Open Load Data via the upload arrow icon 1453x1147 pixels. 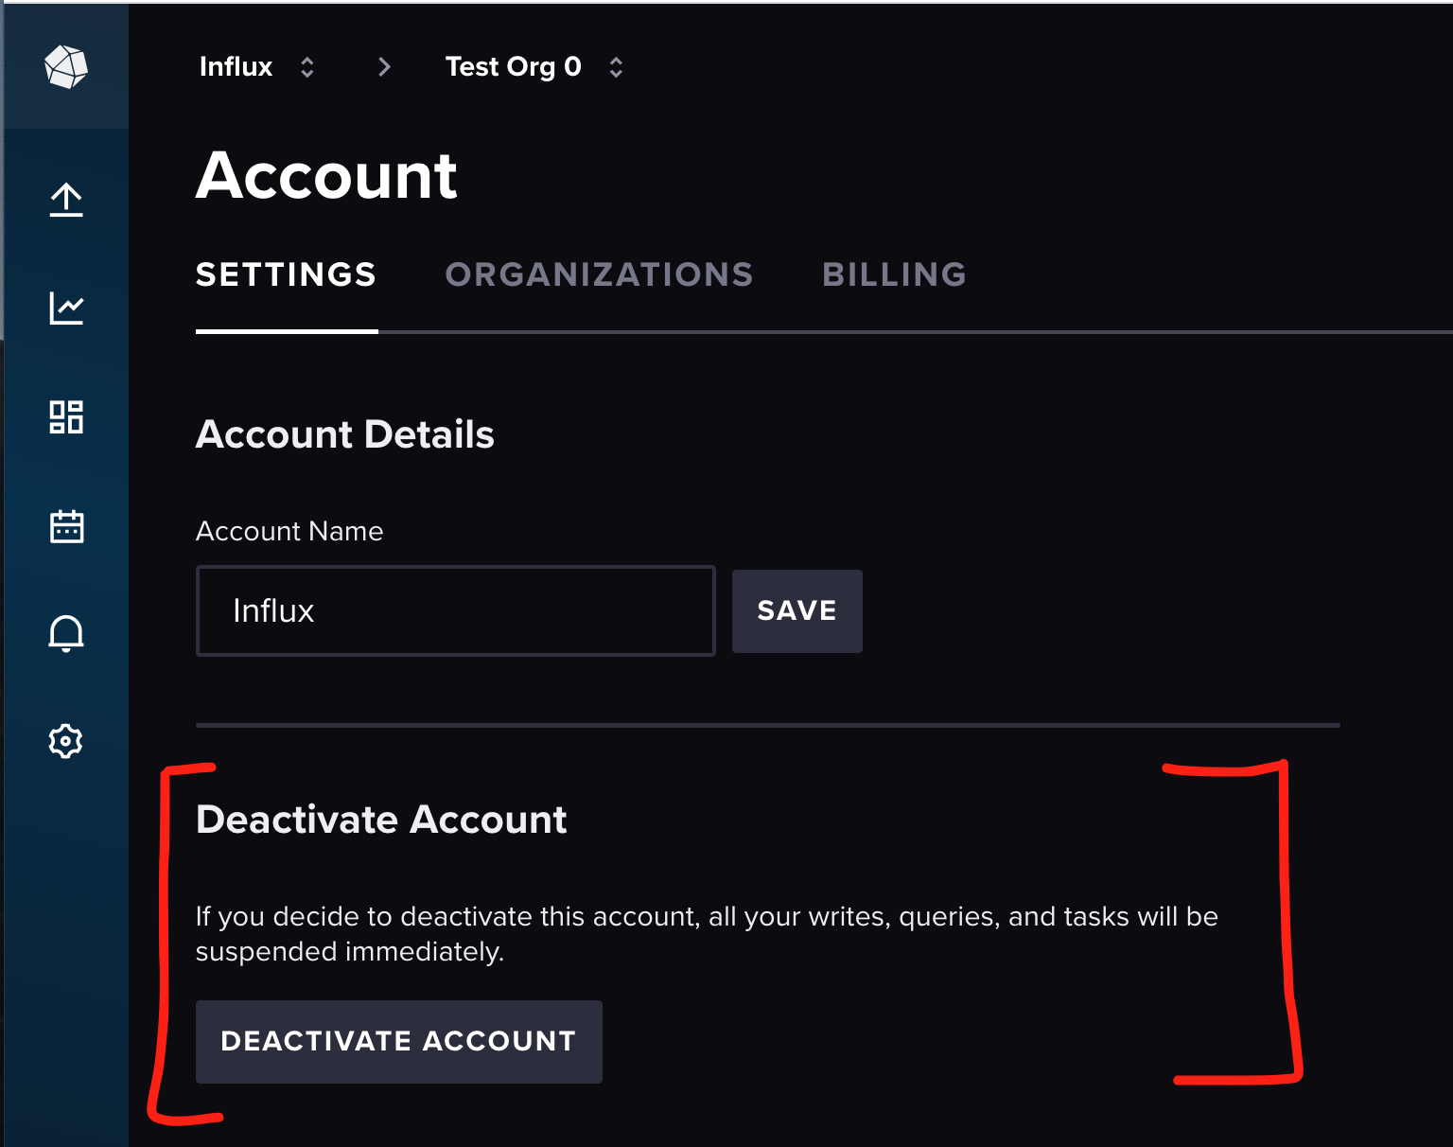(65, 200)
